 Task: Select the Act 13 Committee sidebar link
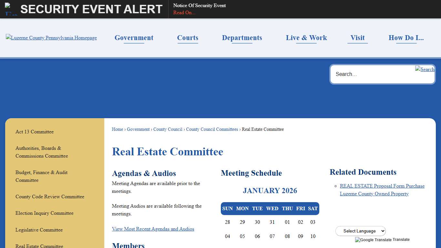coord(34,132)
